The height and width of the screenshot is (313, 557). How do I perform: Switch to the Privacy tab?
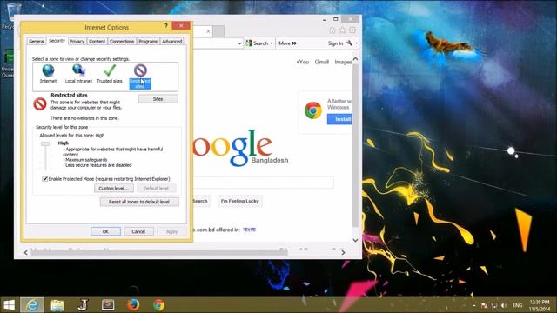point(77,42)
